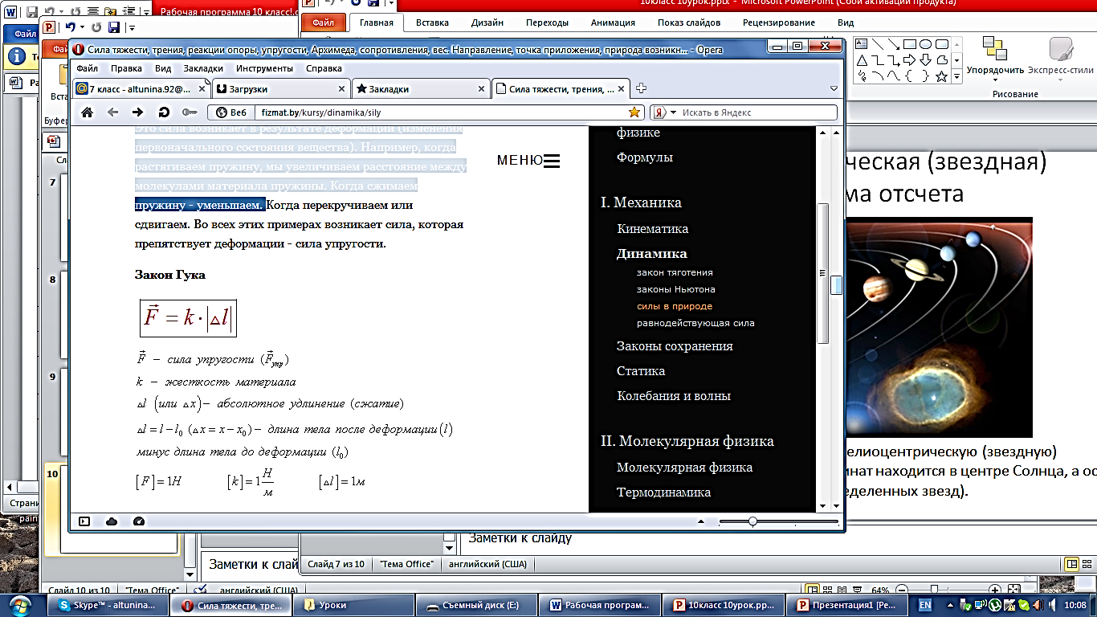Open Термодинамика sidebar link

(x=664, y=492)
